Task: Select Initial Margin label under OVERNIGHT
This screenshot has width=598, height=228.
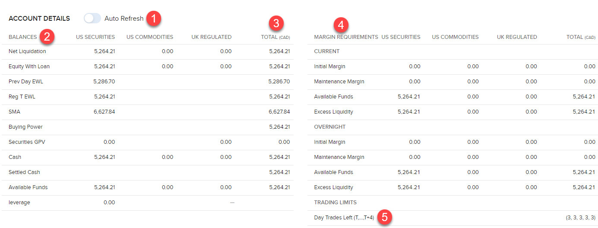Action: [330, 142]
